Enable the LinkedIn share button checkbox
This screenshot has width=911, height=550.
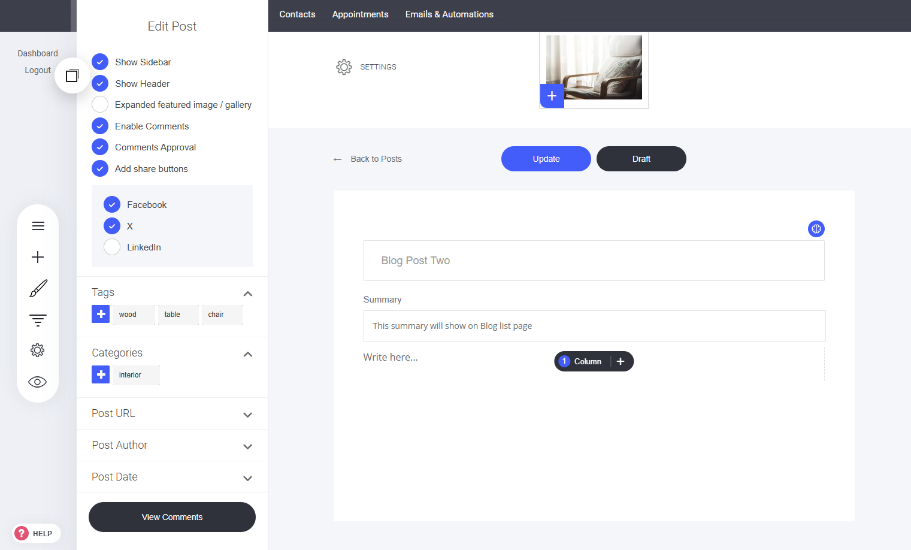pos(112,247)
